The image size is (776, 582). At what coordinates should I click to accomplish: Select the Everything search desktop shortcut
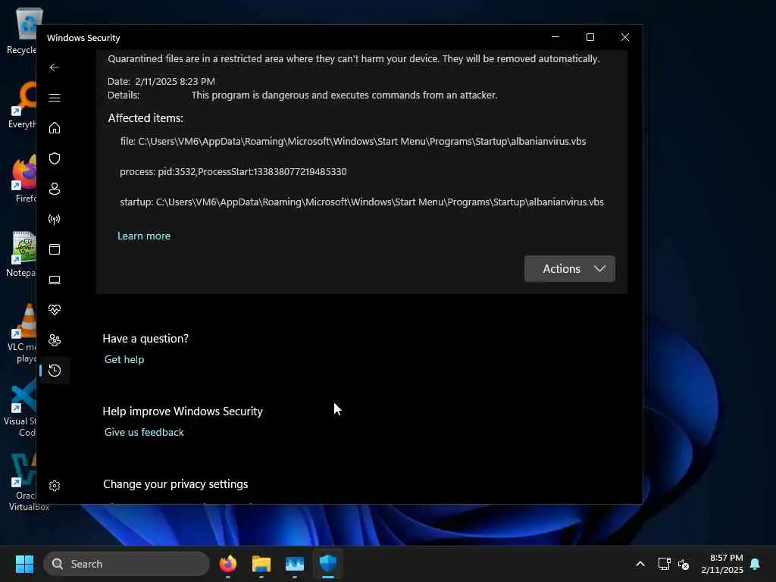[23, 105]
